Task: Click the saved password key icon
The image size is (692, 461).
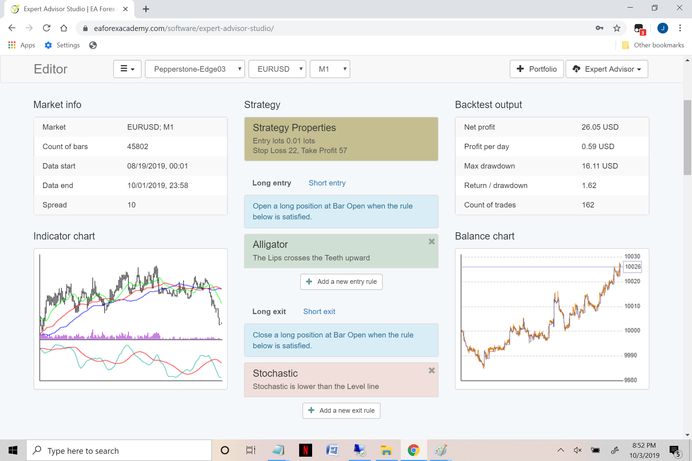Action: click(599, 28)
